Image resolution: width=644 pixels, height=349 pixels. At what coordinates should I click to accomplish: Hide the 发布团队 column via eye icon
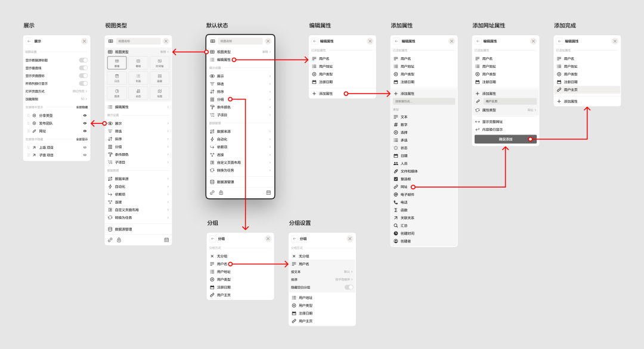tap(85, 123)
